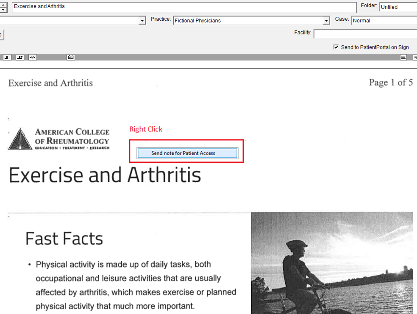Click the left tab stop ruler icon
Screen dimensions: 417x314
tap(7, 57)
